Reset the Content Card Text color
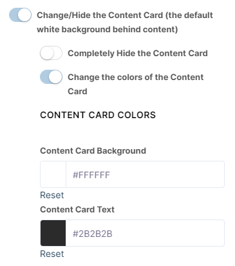Image resolution: width=235 pixels, height=266 pixels. coord(52,254)
